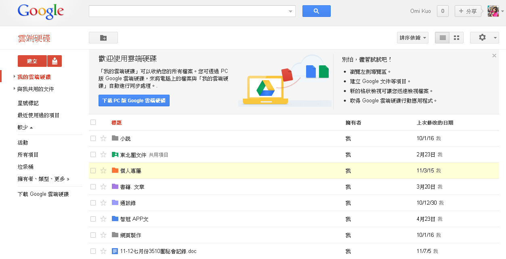
Task: Click the Google logo
Action: pos(41,12)
